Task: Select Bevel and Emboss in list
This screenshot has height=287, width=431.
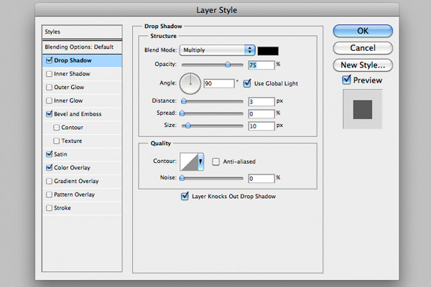Action: tap(77, 114)
